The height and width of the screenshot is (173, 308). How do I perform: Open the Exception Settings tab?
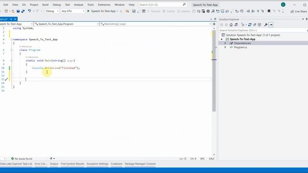98,164
